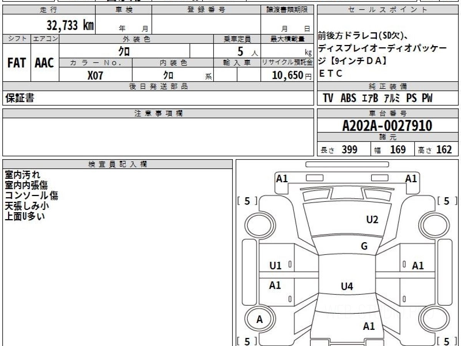Select the inspector note 天張しみ小

coord(27,206)
